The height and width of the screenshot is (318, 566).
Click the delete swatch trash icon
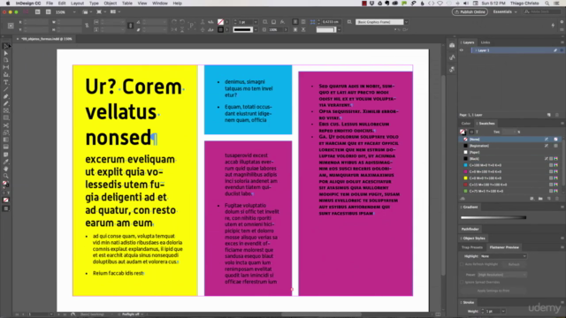tap(557, 199)
